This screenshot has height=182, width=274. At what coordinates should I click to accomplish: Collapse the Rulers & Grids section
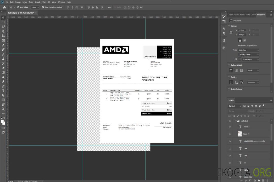(229, 65)
